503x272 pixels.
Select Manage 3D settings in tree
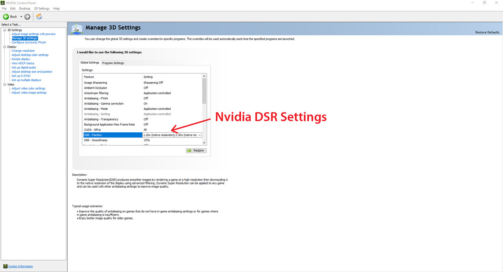click(x=24, y=38)
